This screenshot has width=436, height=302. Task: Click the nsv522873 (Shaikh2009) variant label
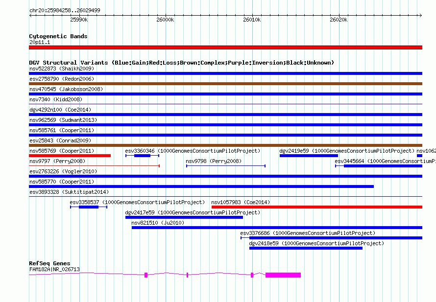pyautogui.click(x=62, y=69)
